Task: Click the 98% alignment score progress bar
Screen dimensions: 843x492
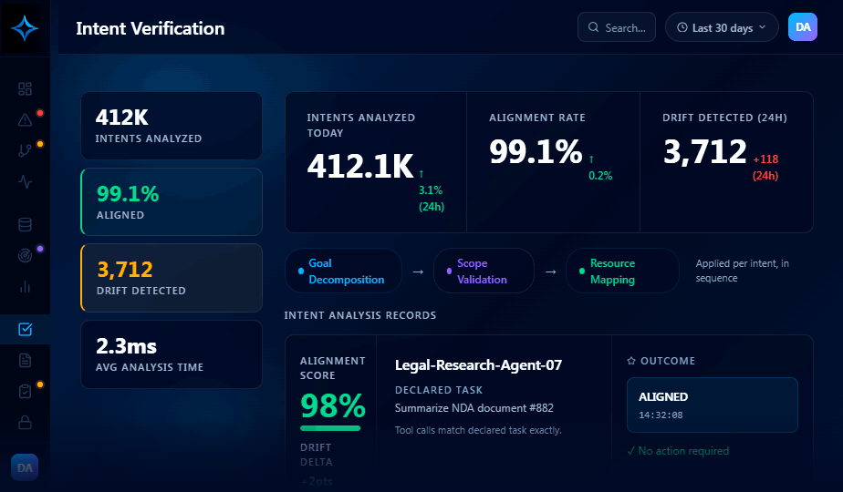Action: tap(330, 428)
